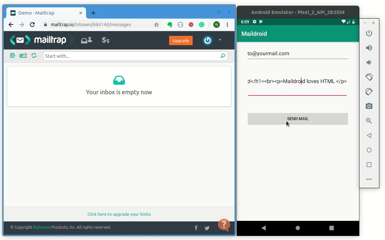Go forward in Chrome browser
Screen dimensions: 385x240
coord(22,25)
